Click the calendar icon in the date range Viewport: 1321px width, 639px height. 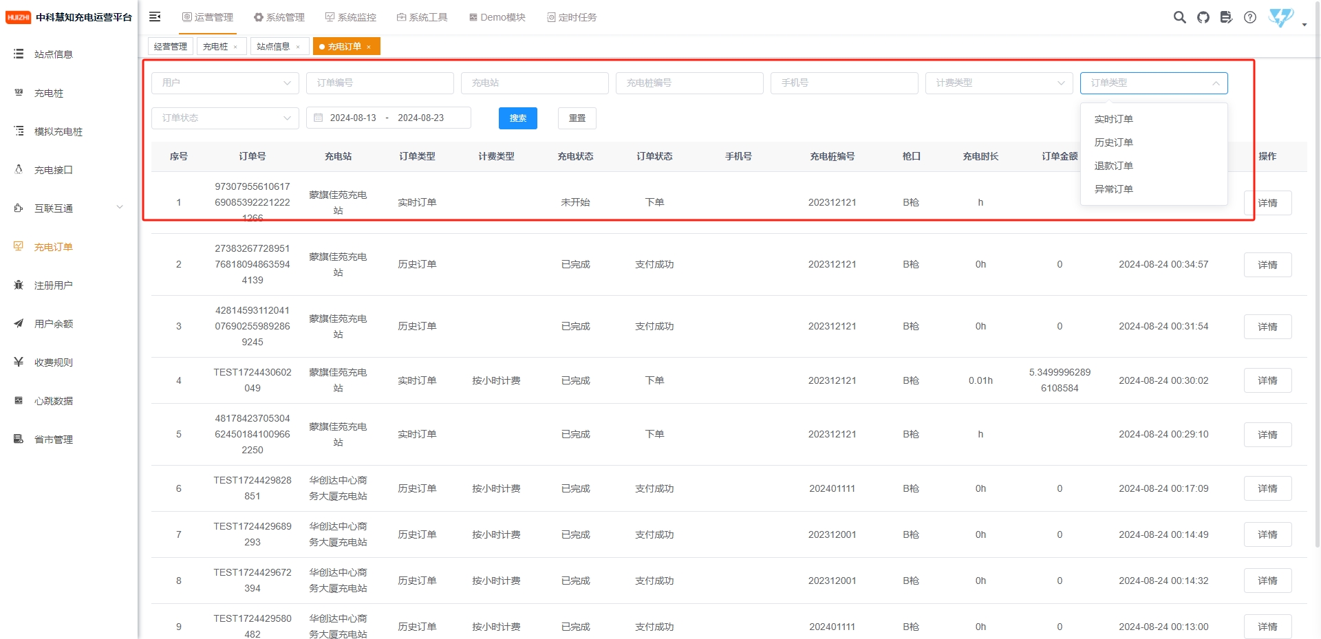coord(318,118)
